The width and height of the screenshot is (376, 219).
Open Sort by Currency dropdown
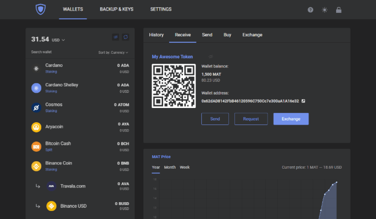point(113,52)
